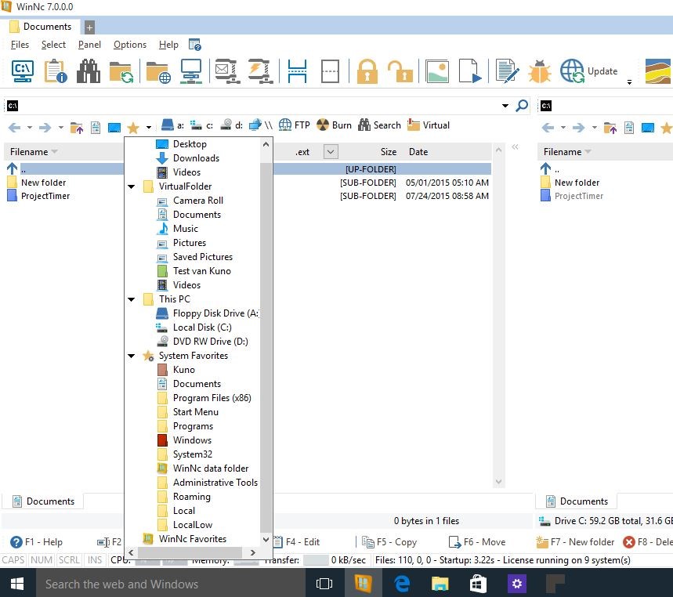This screenshot has width=673, height=597.
Task: Collapse the VirtualFolder tree node
Action: 132,186
